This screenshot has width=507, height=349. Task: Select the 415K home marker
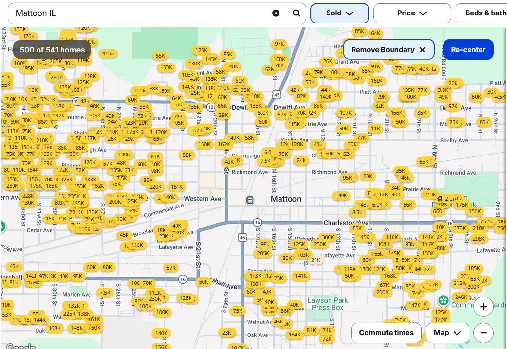pyautogui.click(x=108, y=53)
